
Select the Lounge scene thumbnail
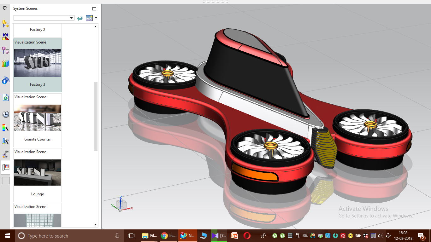point(38,172)
